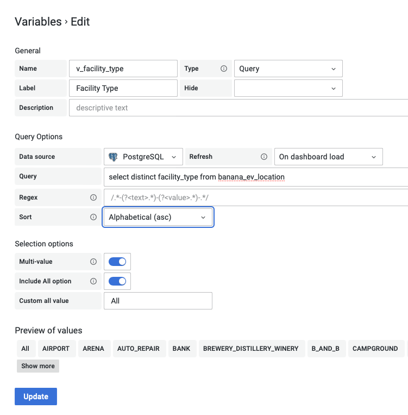408x415 pixels.
Task: Click the AIRPORT preview value tag
Action: coord(56,349)
